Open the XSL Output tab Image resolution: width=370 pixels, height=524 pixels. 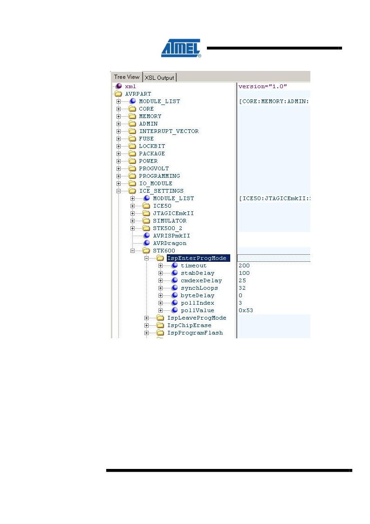pos(159,77)
